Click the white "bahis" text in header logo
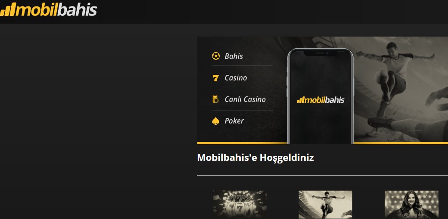The image size is (448, 219). pos(77,10)
